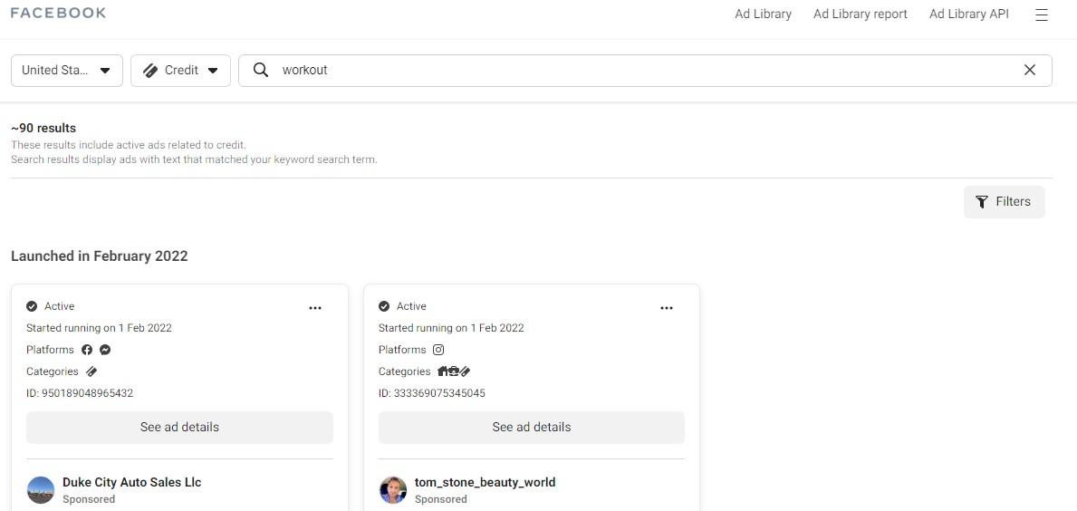Click tom_stone_beauty_world profile avatar
Image resolution: width=1077 pixels, height=511 pixels.
click(393, 490)
